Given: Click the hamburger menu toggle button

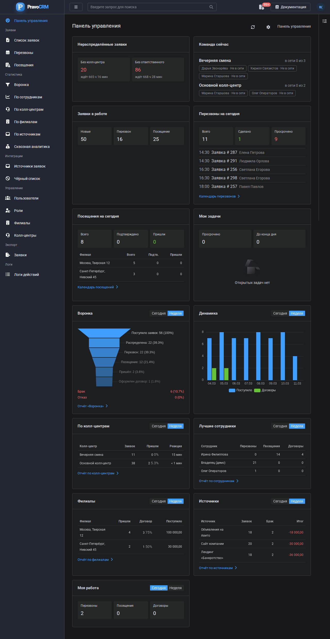Looking at the screenshot, I should (x=76, y=7).
